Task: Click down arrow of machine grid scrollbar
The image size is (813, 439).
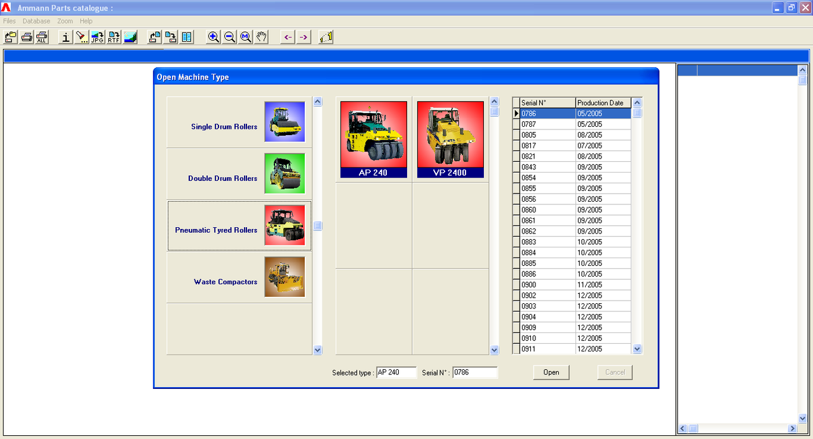Action: [x=494, y=350]
